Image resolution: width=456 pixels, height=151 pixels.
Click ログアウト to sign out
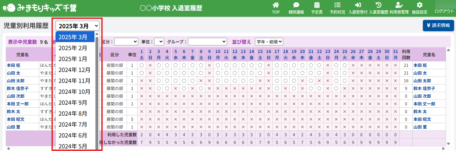pos(444,11)
